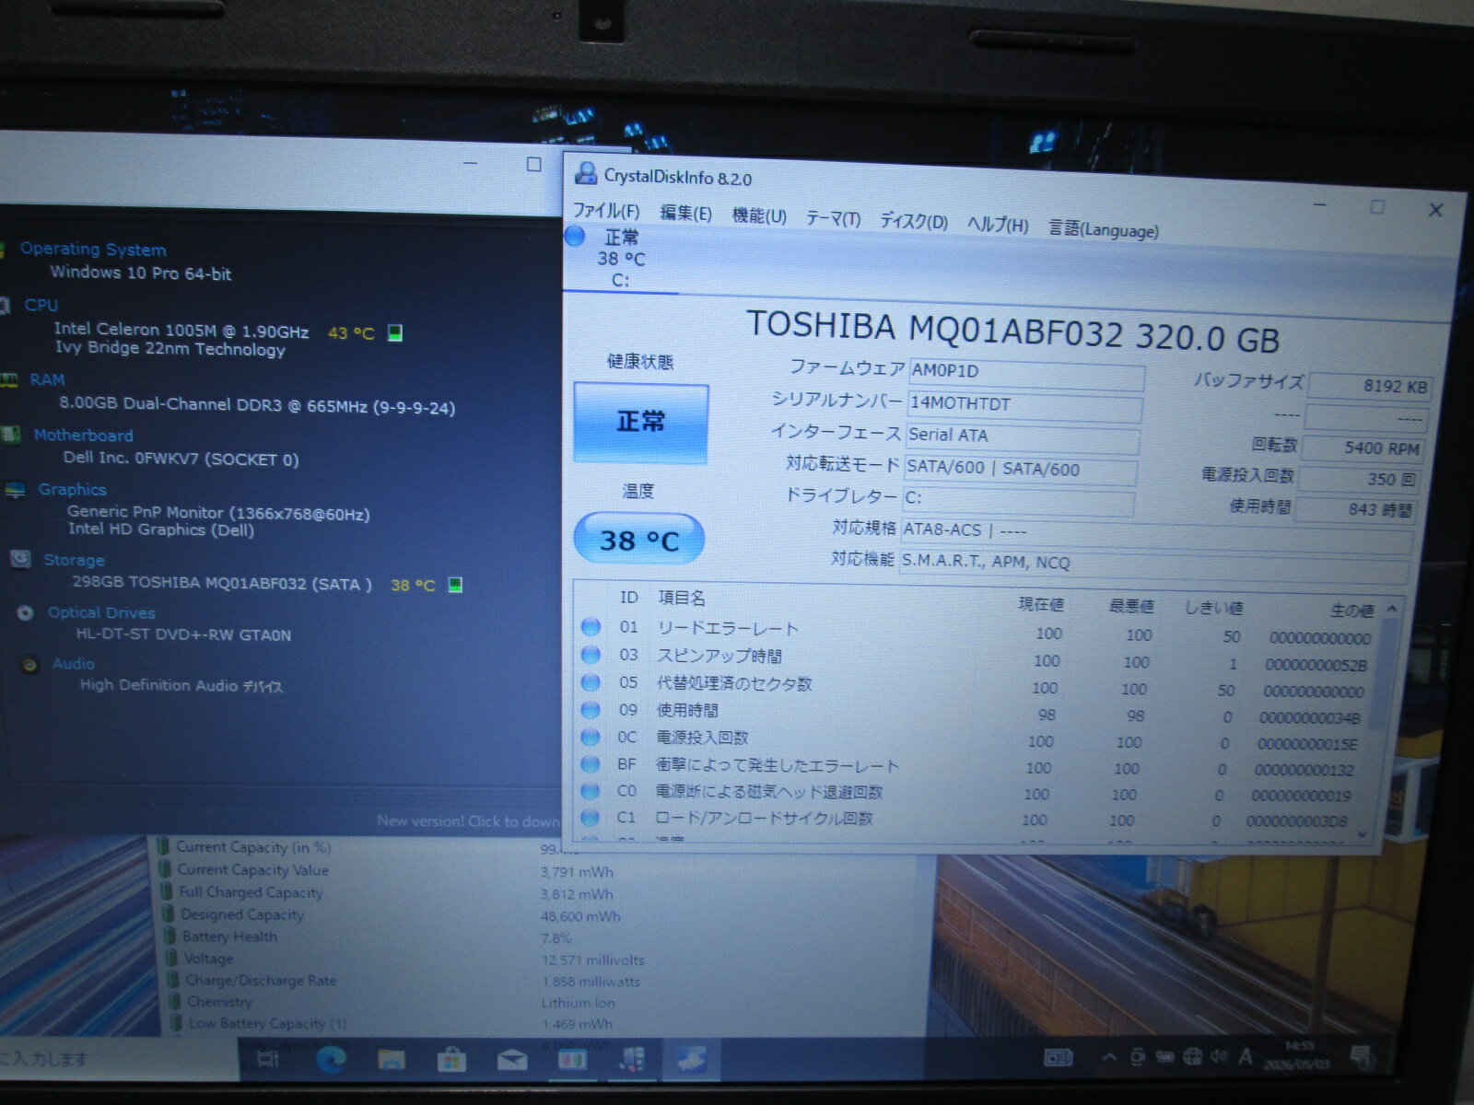Click the status circle for attribute 03

[591, 655]
